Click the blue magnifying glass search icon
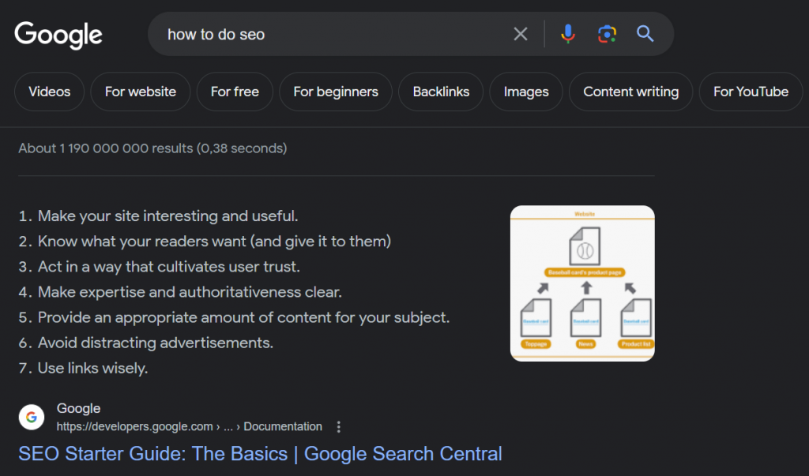Viewport: 809px width, 476px height. (645, 34)
